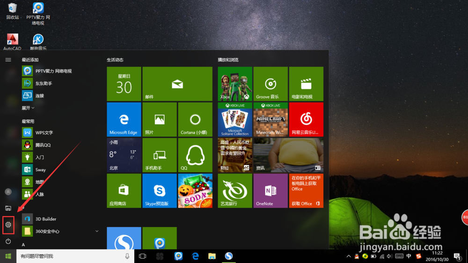Open the Beijing weather tile

[124, 155]
